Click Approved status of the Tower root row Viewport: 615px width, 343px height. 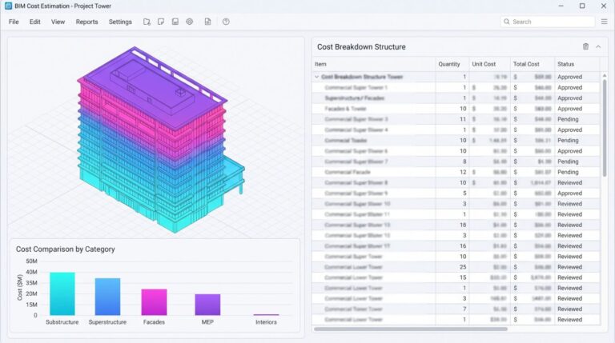point(569,77)
